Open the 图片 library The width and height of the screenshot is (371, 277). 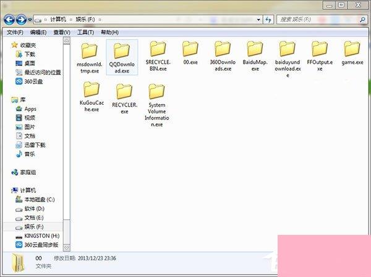[25, 127]
